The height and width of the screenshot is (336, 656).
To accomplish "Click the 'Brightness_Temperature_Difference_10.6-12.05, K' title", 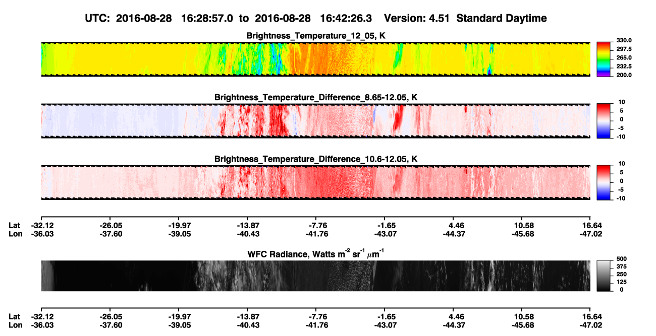I will point(316,159).
